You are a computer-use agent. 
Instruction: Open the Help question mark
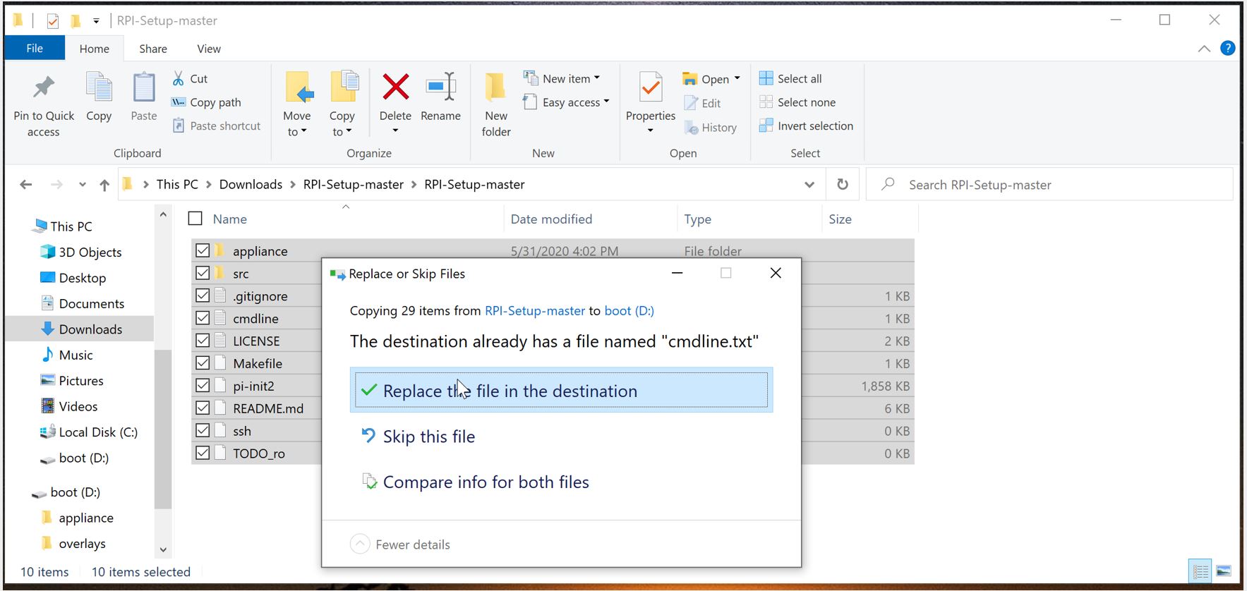point(1228,49)
